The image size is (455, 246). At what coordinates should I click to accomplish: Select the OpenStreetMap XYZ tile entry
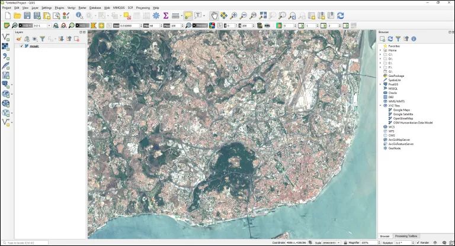403,118
